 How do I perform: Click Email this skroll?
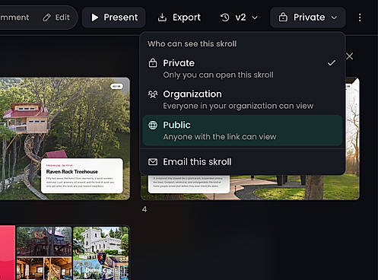click(x=243, y=162)
